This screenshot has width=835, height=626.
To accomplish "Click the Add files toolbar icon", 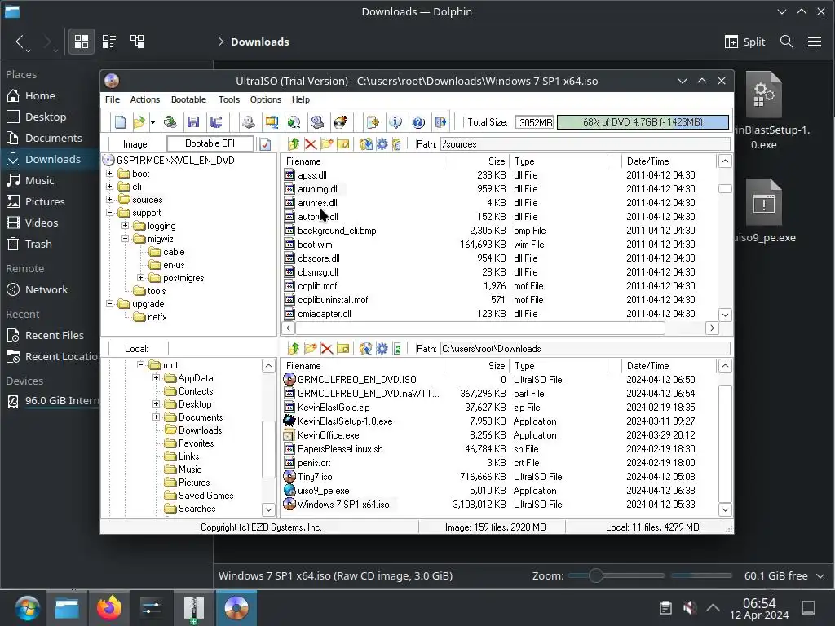I will click(373, 122).
